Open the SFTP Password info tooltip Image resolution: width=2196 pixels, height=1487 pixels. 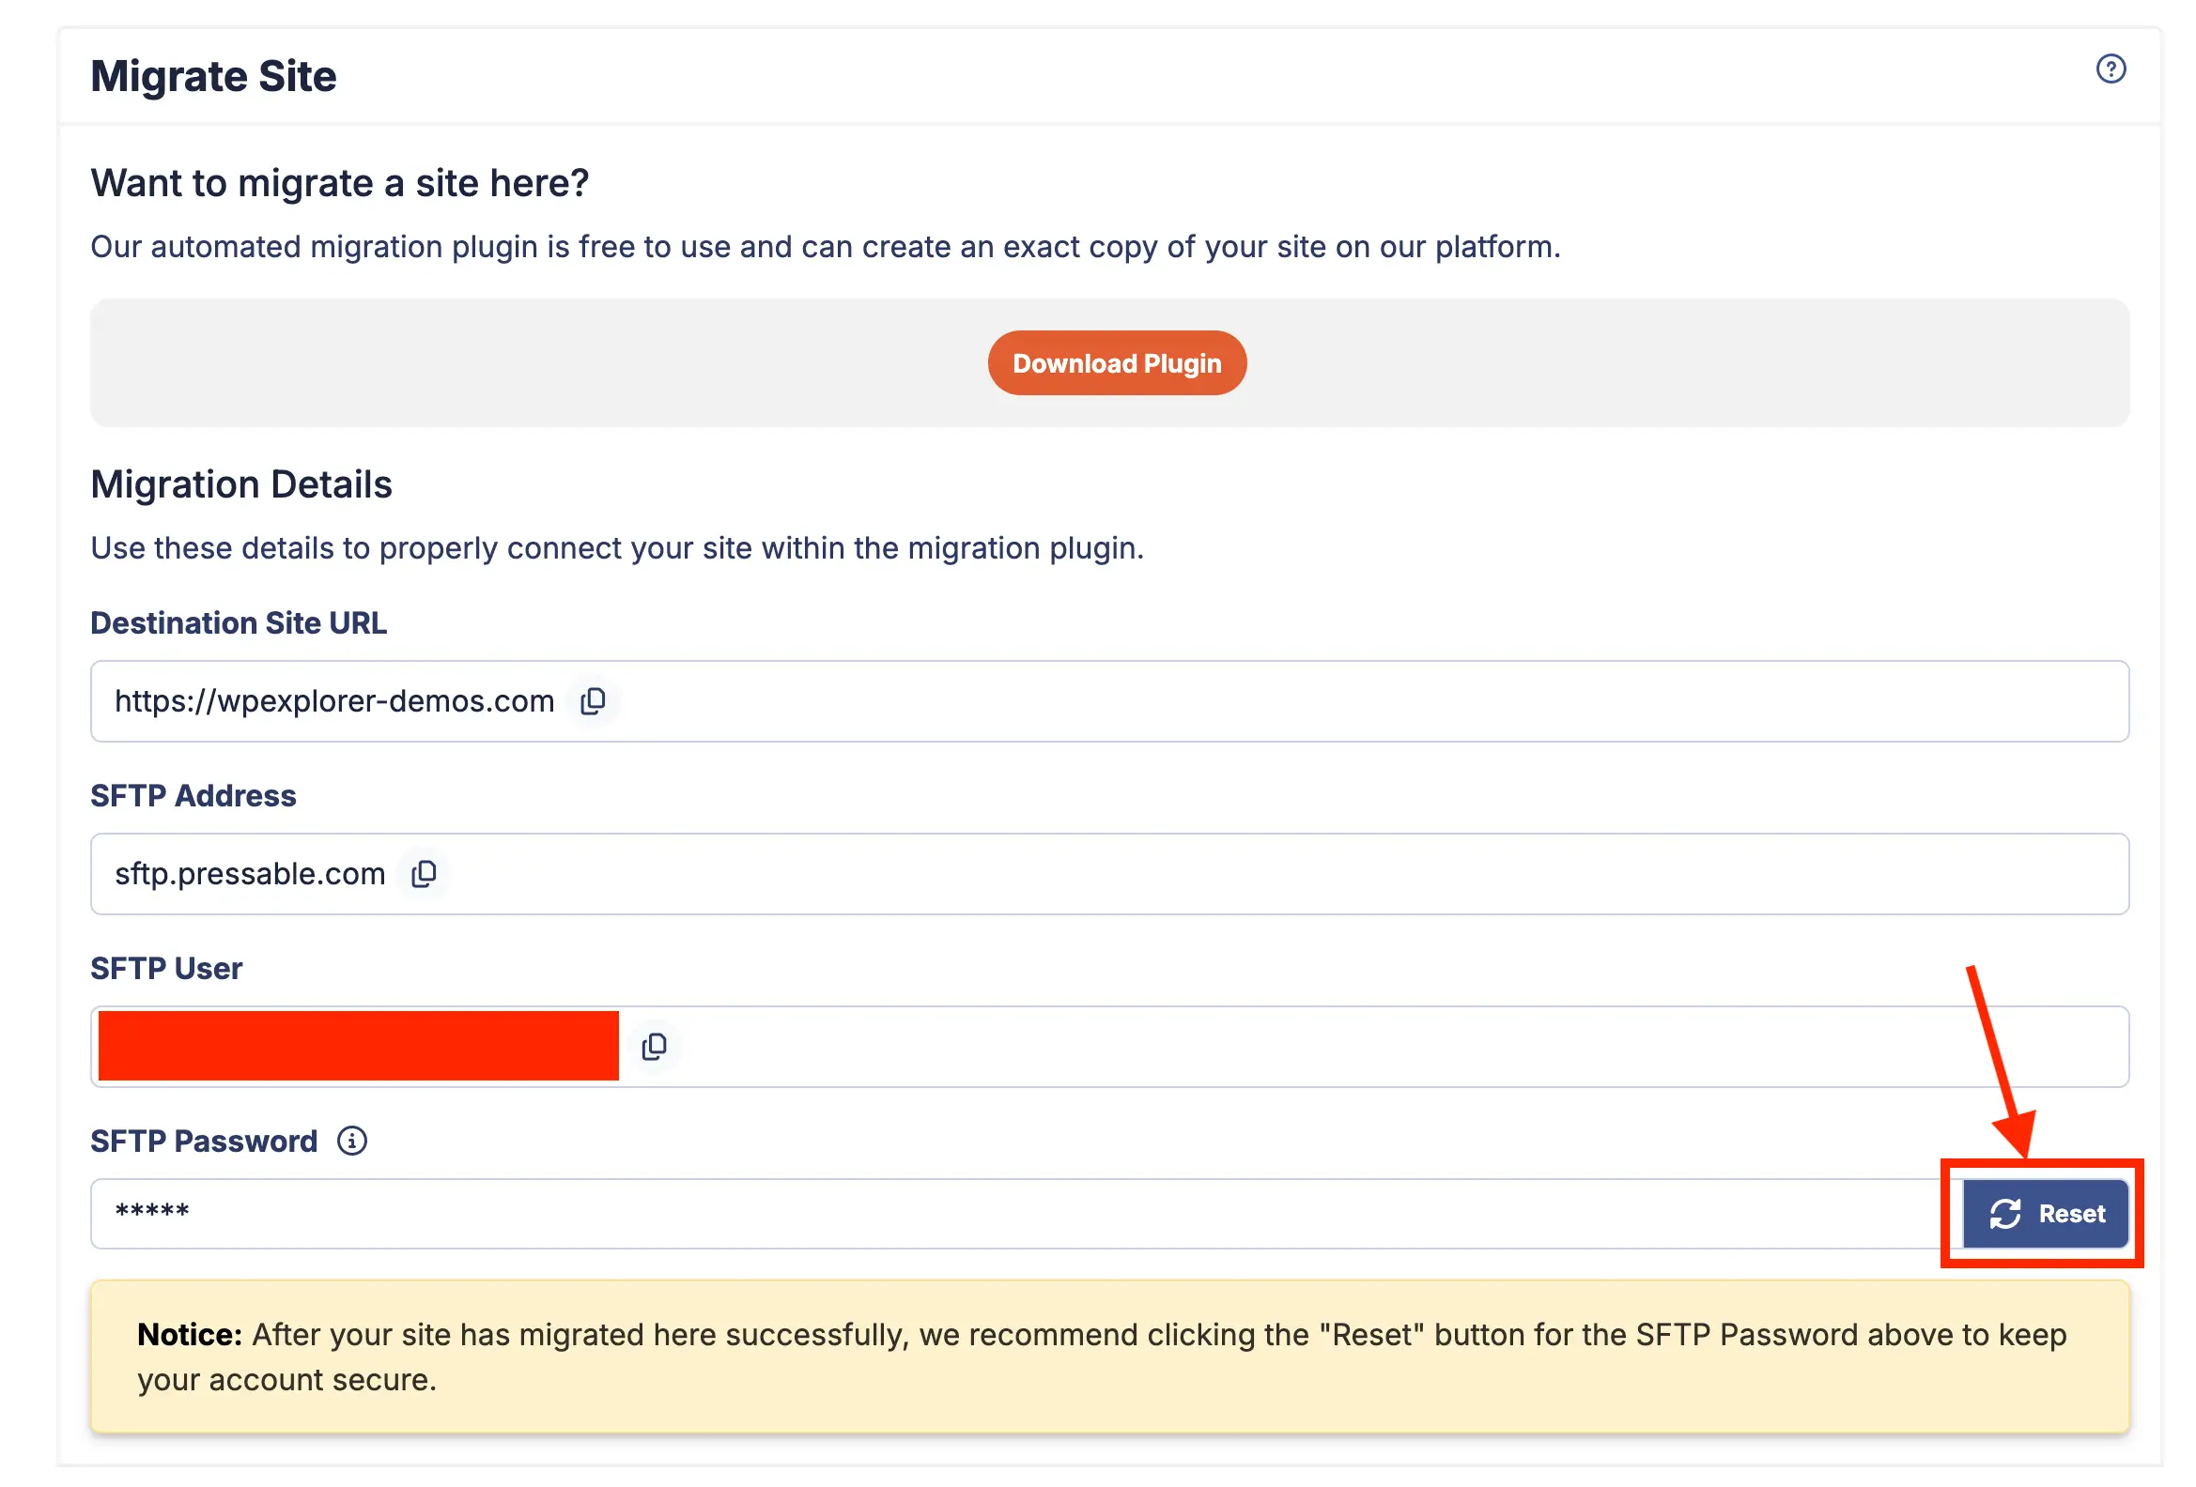[x=350, y=1142]
